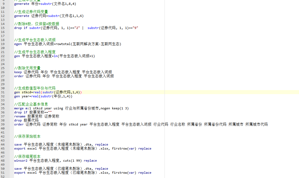299x178 pixels.
Task: Click the export keyword on line 51
Action: [20, 173]
